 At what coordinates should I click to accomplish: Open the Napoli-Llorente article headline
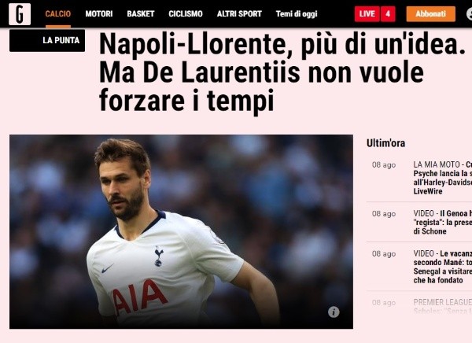(x=282, y=72)
